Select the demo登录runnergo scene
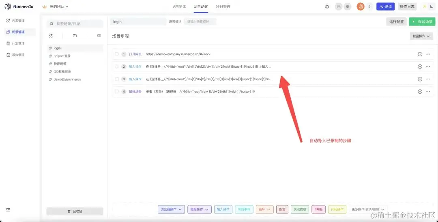Screen dimensions: 438x222 pyautogui.click(x=75, y=79)
